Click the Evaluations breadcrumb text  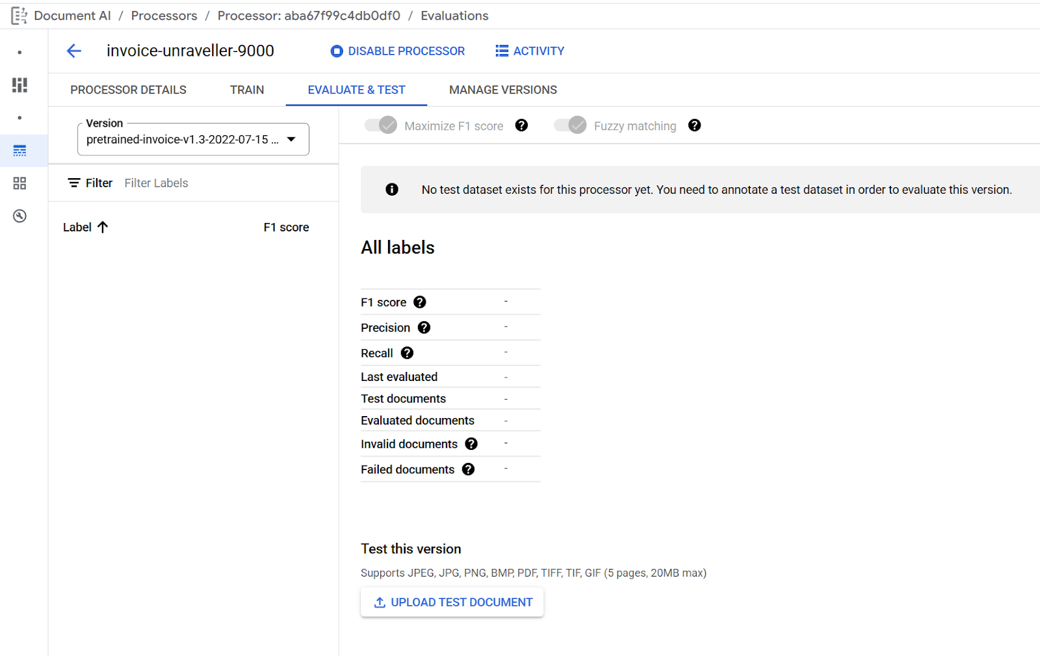tap(454, 16)
